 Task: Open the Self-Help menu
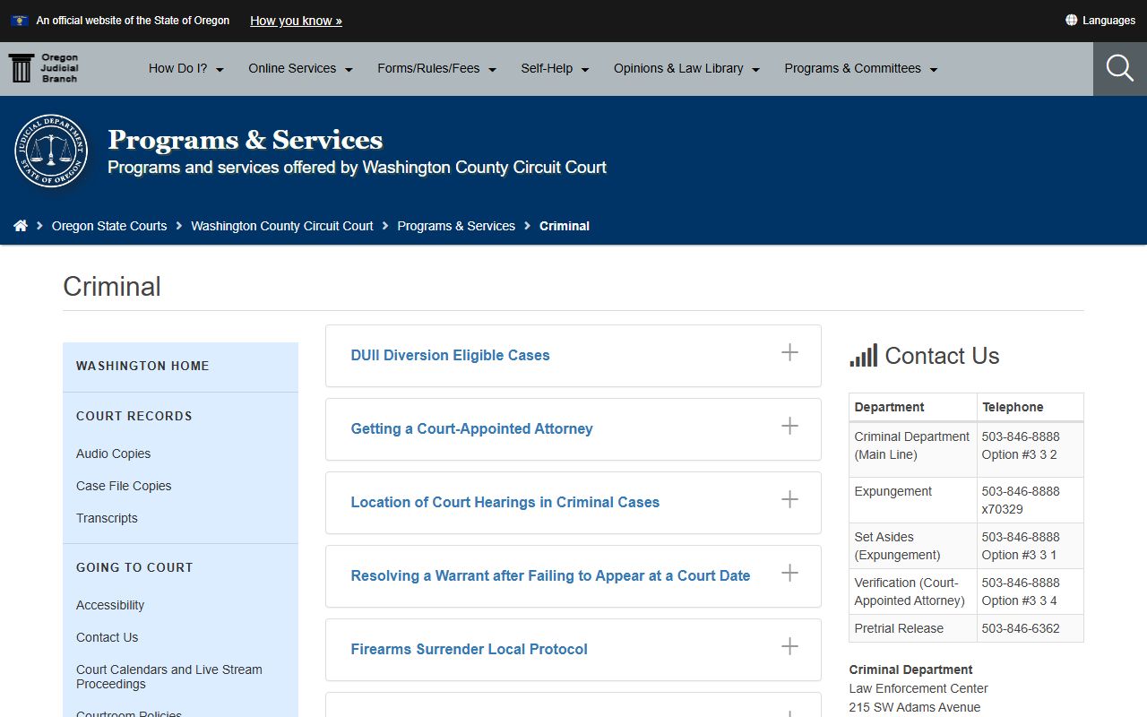click(556, 68)
